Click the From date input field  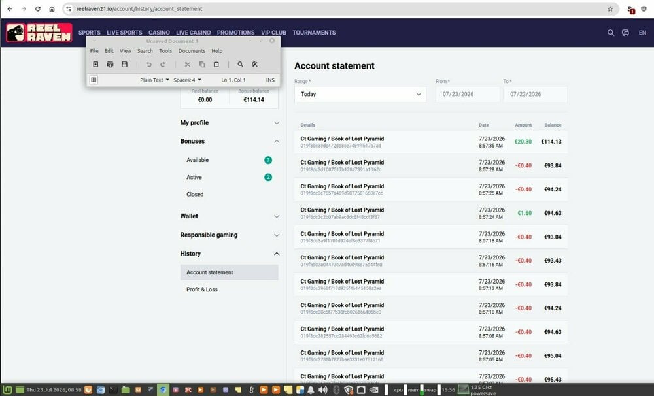(468, 94)
